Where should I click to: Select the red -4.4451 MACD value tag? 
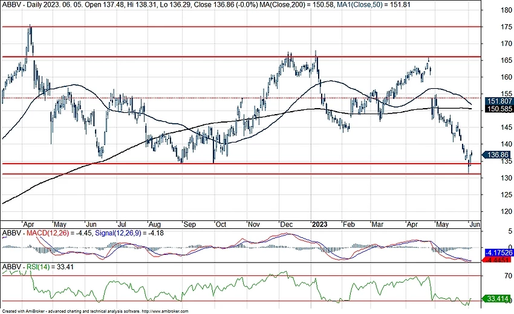(498, 260)
